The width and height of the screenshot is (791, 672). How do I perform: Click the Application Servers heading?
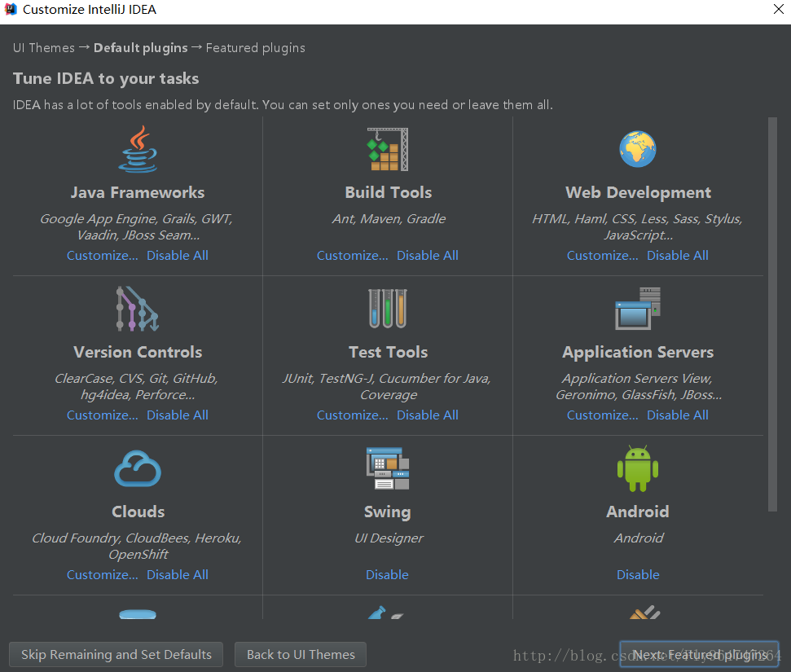[x=638, y=352]
